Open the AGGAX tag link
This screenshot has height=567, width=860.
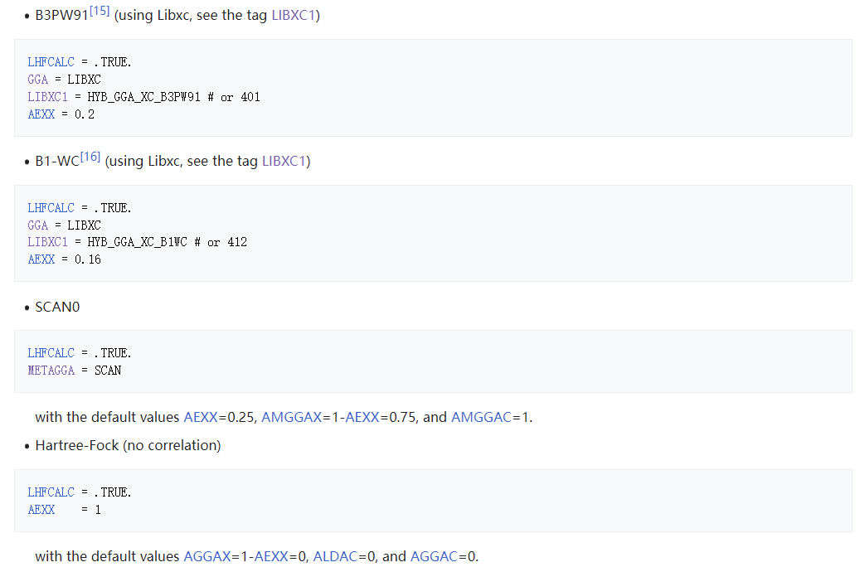tap(206, 556)
